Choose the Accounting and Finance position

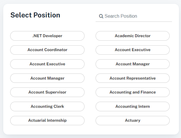pyautogui.click(x=132, y=92)
